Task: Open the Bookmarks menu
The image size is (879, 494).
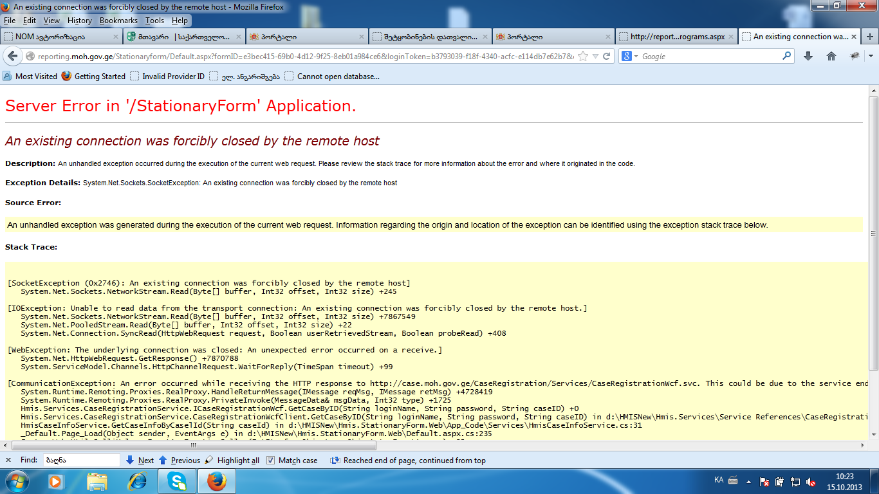Action: pyautogui.click(x=118, y=21)
